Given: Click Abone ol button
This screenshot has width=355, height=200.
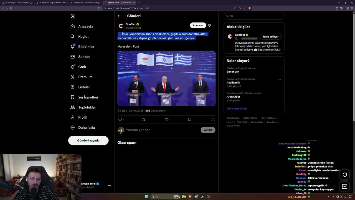Looking at the screenshot, I should tap(198, 25).
